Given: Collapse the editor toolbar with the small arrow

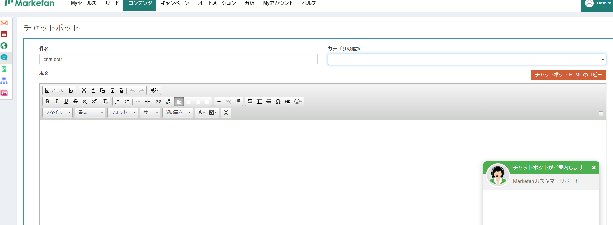Looking at the screenshot, I should coord(601,114).
